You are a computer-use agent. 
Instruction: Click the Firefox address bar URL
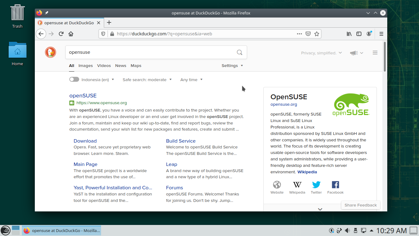point(165,34)
